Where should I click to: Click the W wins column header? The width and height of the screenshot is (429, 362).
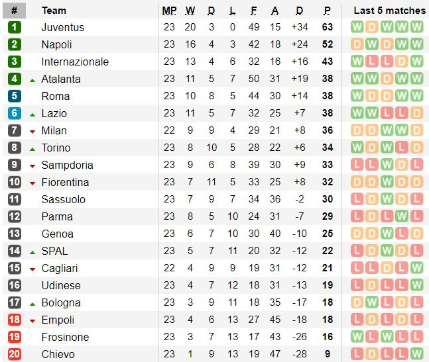pyautogui.click(x=190, y=11)
